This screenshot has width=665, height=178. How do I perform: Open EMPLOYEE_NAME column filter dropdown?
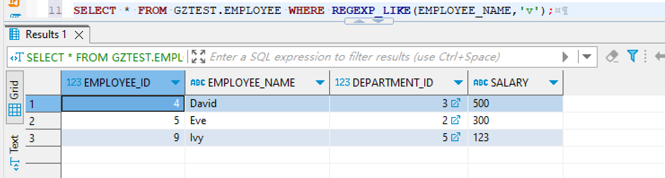coord(320,82)
